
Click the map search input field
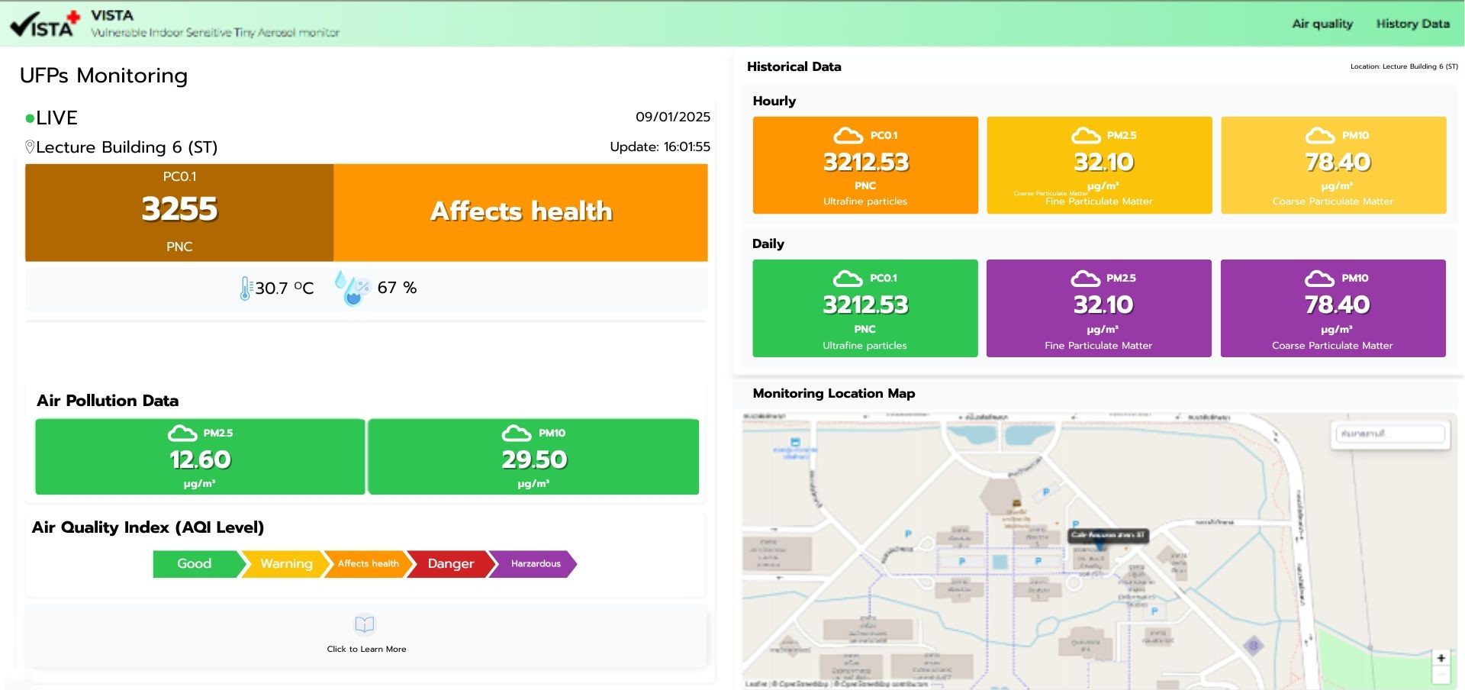pyautogui.click(x=1389, y=434)
